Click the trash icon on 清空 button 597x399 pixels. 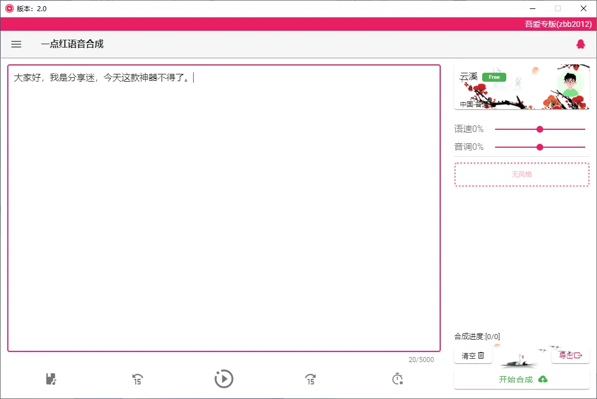point(482,355)
